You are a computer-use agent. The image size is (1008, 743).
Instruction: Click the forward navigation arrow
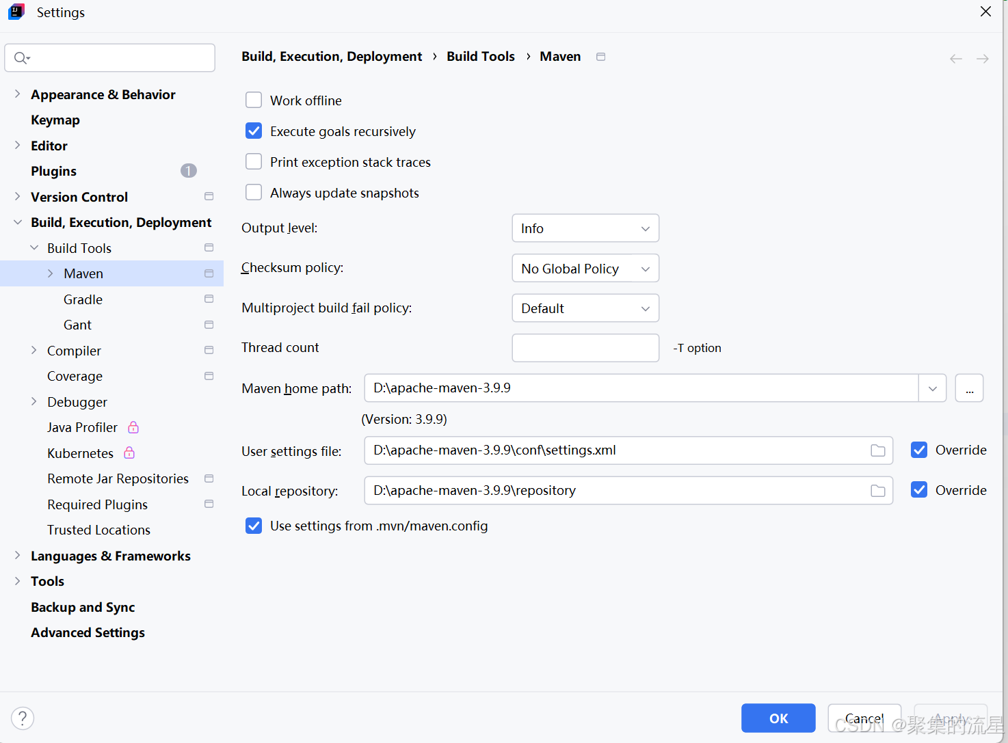(983, 58)
